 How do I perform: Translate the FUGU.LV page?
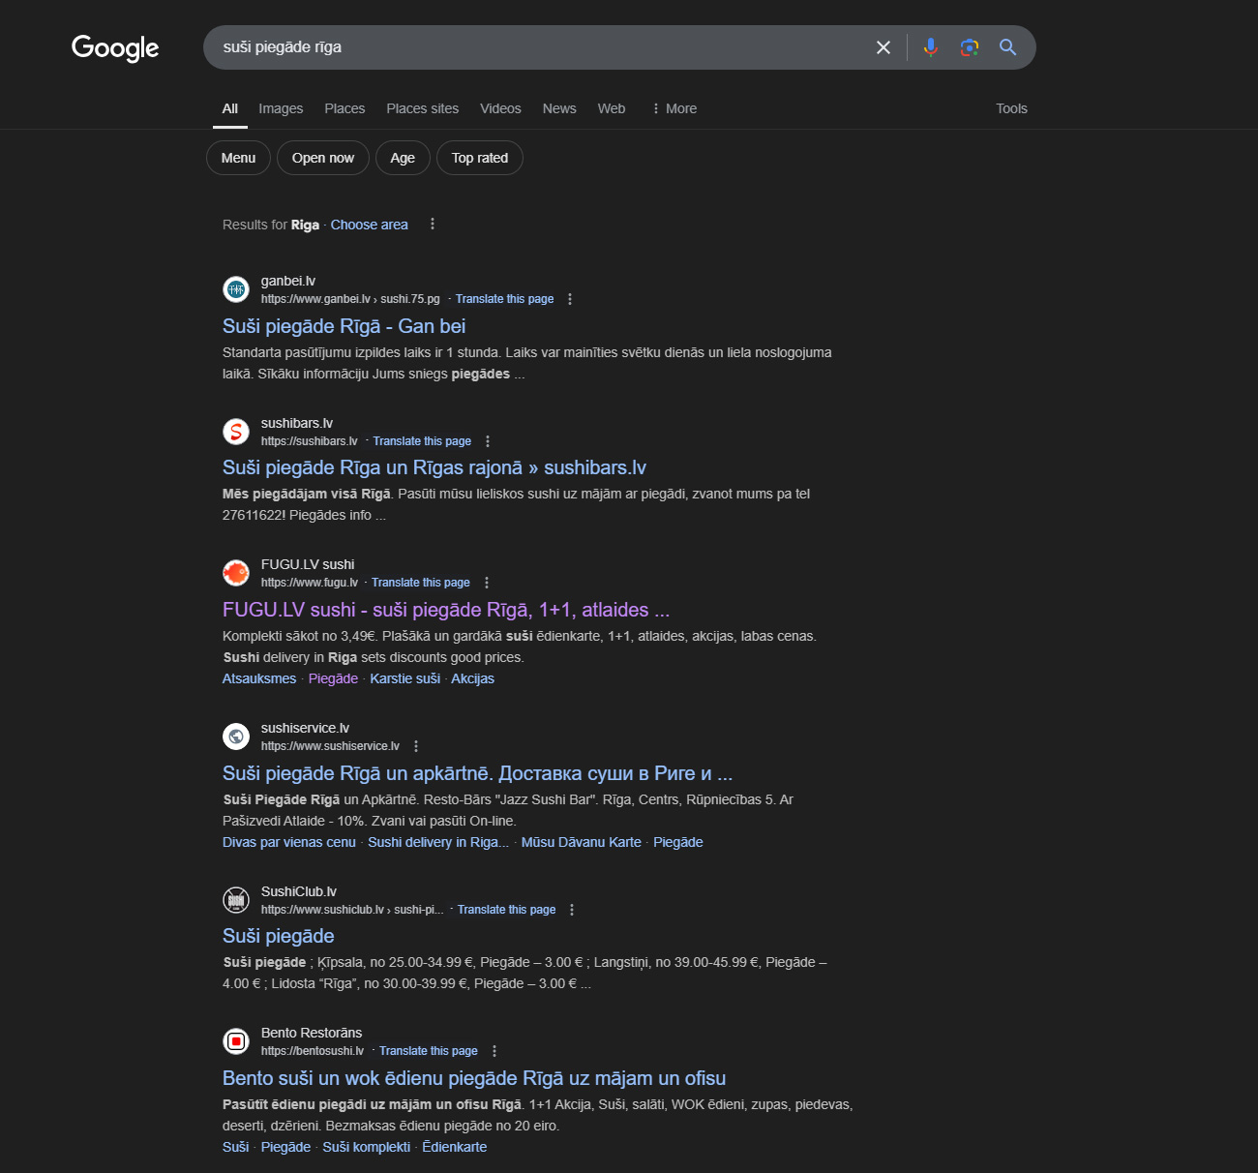coord(421,583)
